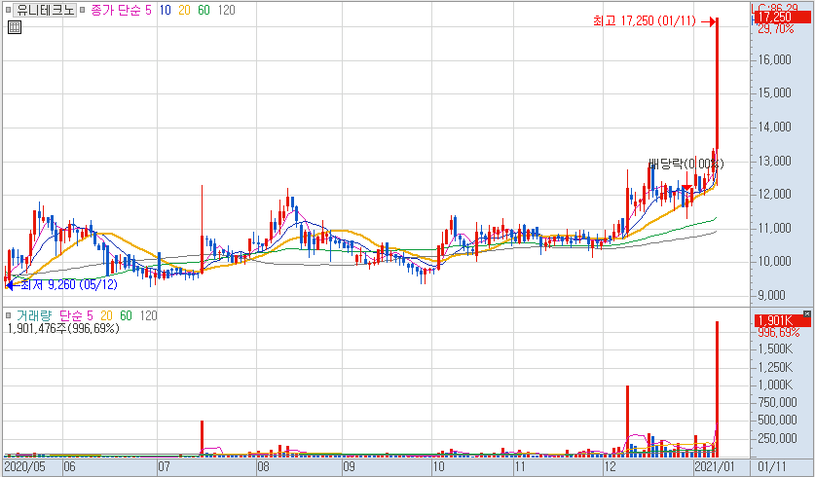This screenshot has height=477, width=815.
Task: Select the price moving average 120 label
Action: click(226, 10)
